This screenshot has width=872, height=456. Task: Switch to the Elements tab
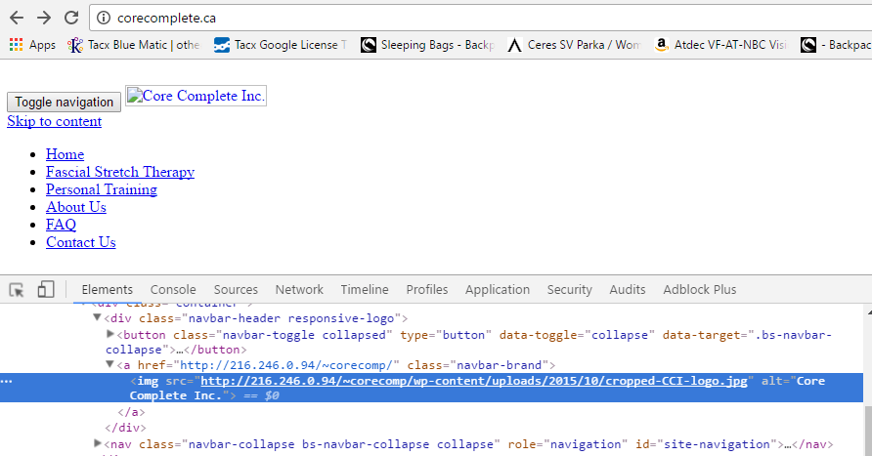click(x=108, y=289)
